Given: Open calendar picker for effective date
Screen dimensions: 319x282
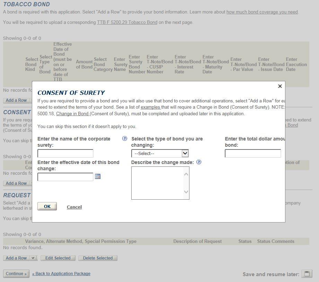Looking at the screenshot, I should click(x=98, y=176).
